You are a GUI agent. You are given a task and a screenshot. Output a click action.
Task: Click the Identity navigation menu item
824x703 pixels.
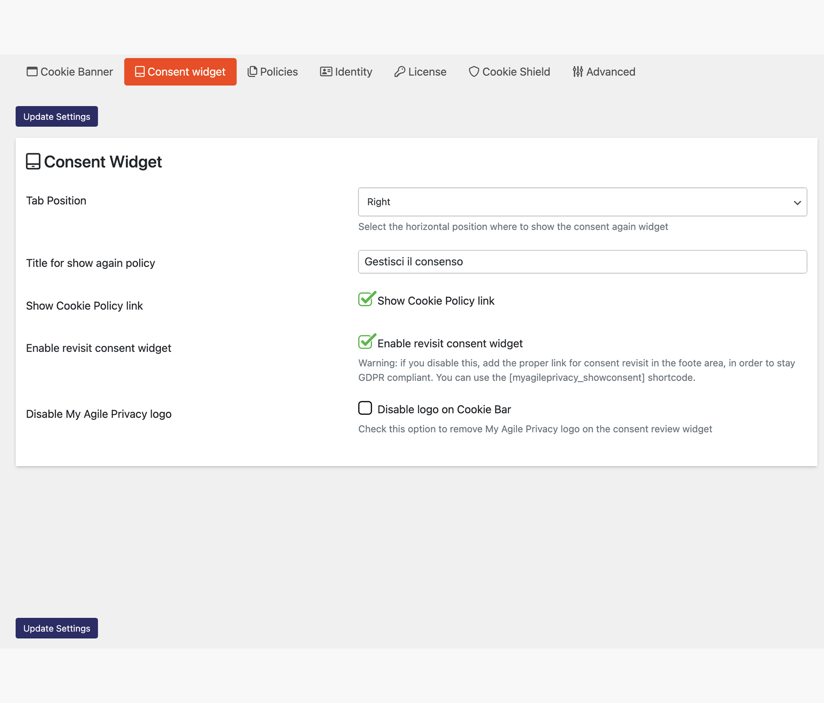[346, 71]
